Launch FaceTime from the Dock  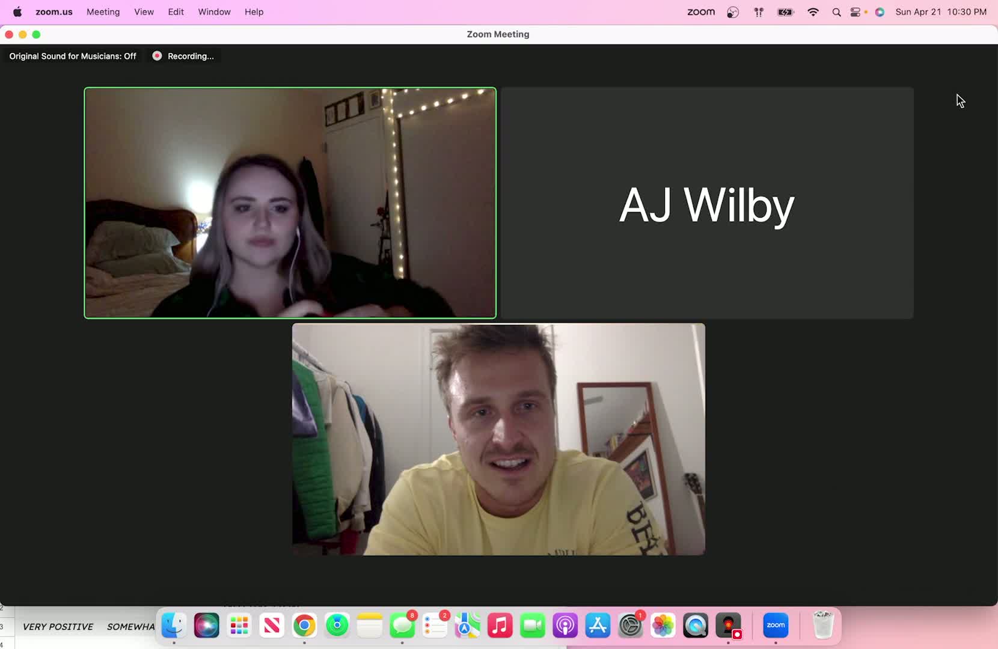coord(532,626)
